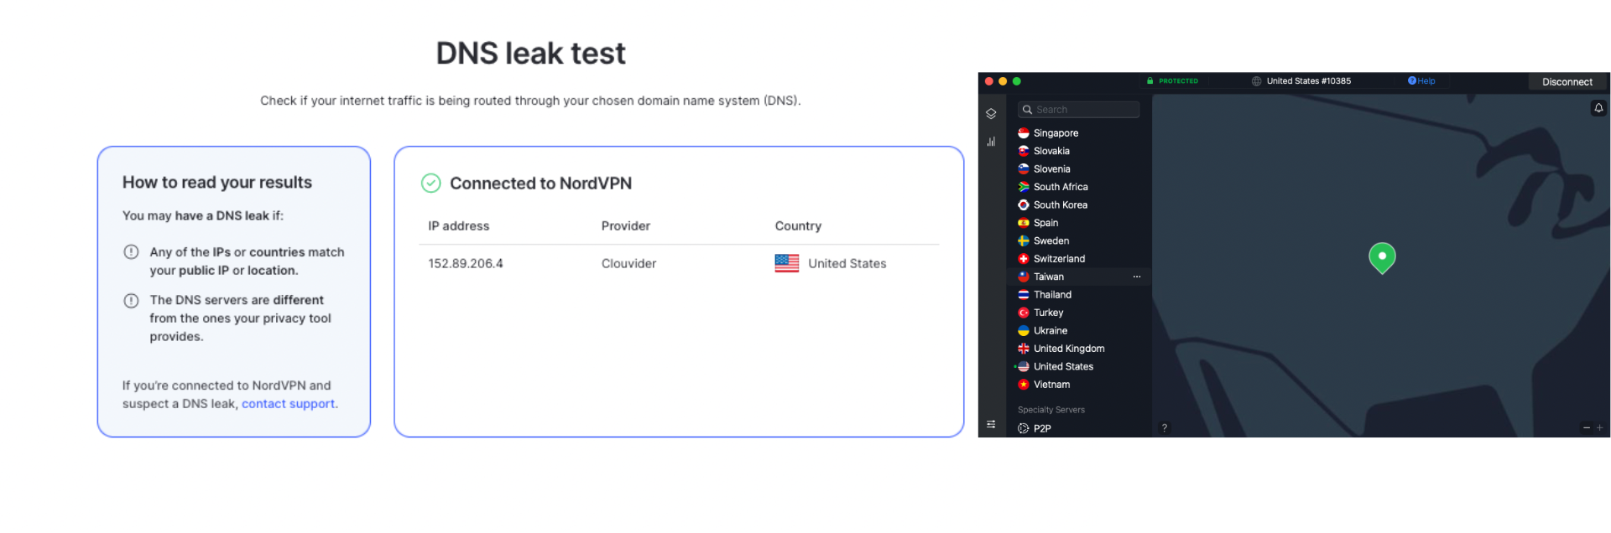The width and height of the screenshot is (1611, 533).
Task: Zoom out the map with minus
Action: pyautogui.click(x=1586, y=427)
